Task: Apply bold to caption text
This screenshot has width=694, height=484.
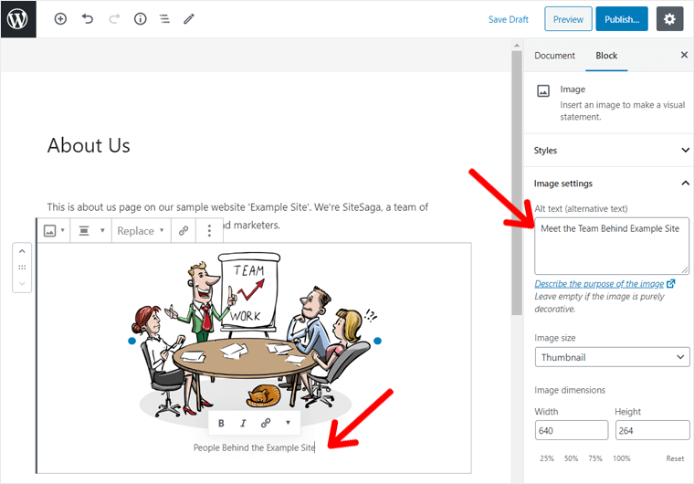Action: point(221,423)
